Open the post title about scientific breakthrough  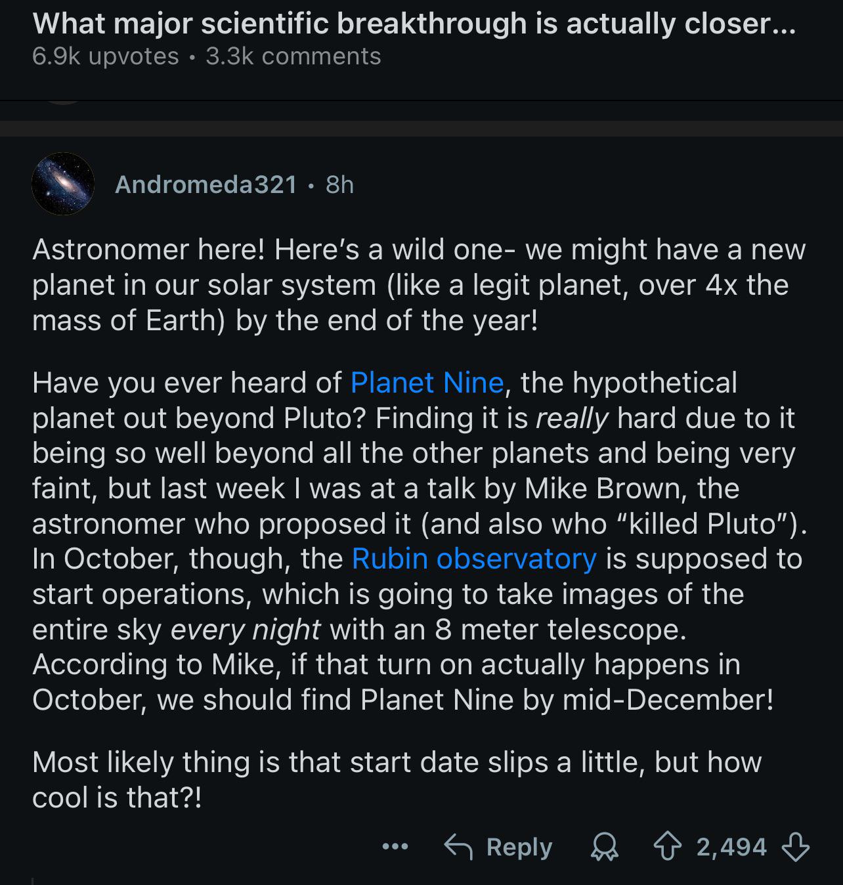click(x=414, y=24)
